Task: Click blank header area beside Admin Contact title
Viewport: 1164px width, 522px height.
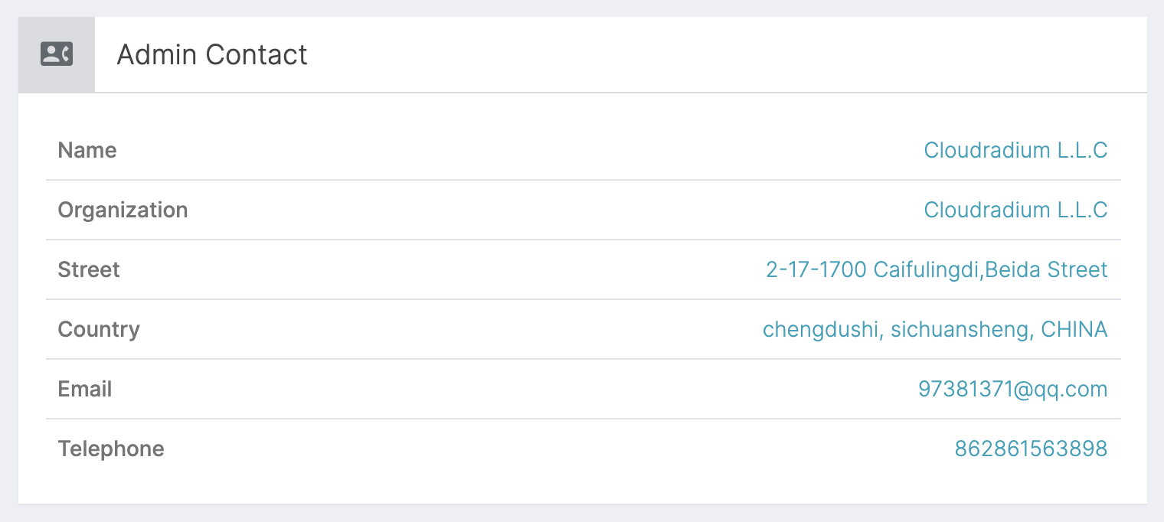Action: tap(727, 54)
